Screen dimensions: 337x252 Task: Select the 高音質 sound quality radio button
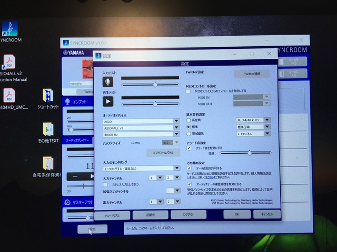(x=189, y=120)
